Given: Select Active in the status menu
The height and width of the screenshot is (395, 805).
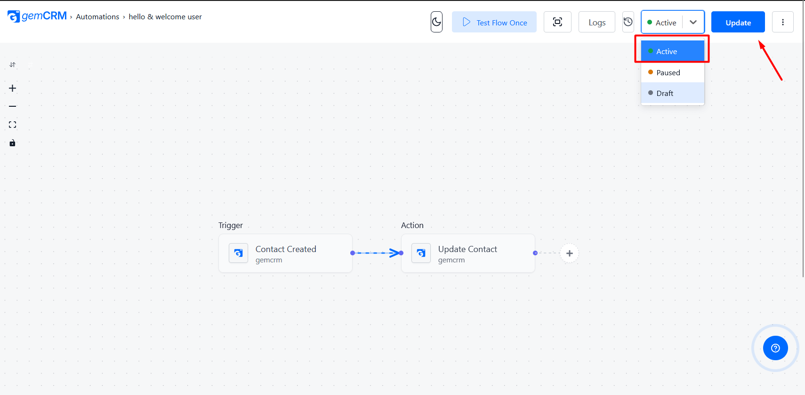Looking at the screenshot, I should [673, 51].
